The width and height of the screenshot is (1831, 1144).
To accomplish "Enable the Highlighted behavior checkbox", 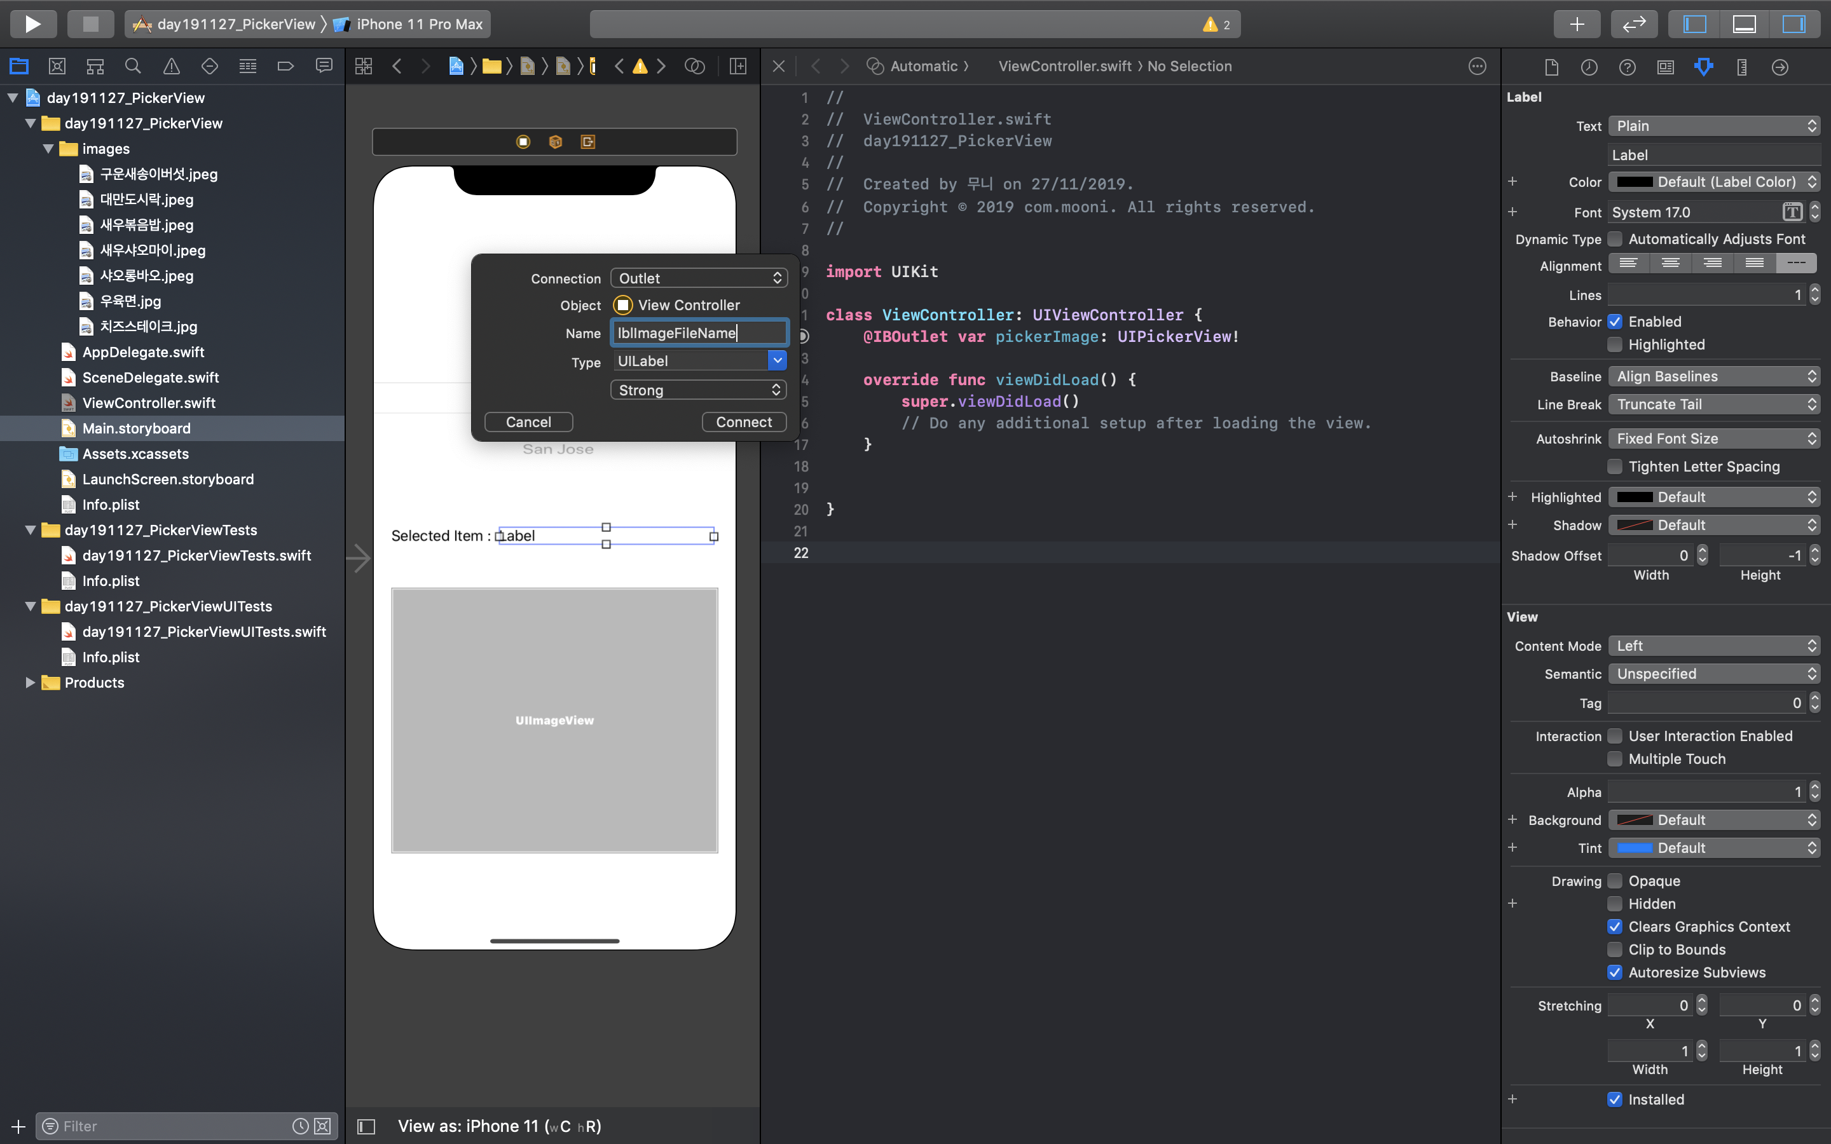I will pyautogui.click(x=1615, y=345).
